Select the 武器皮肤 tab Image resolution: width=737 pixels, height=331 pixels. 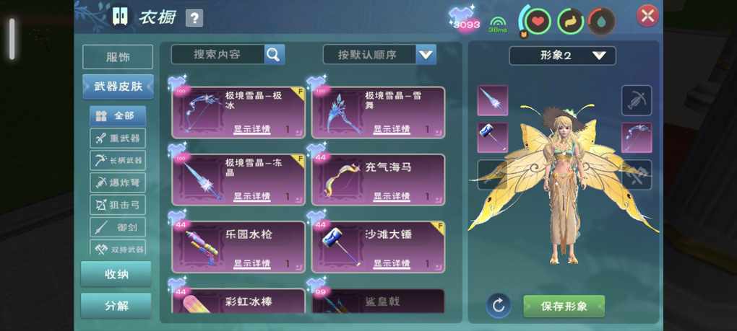[x=118, y=87]
